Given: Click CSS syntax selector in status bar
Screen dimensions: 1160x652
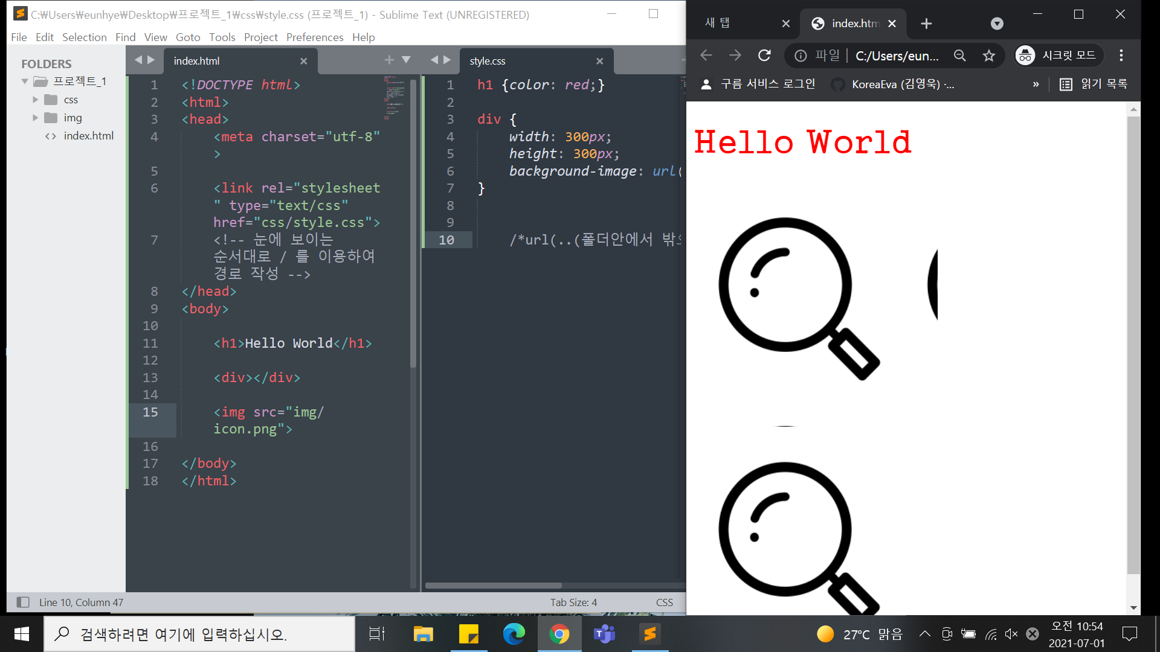Looking at the screenshot, I should pyautogui.click(x=664, y=602).
